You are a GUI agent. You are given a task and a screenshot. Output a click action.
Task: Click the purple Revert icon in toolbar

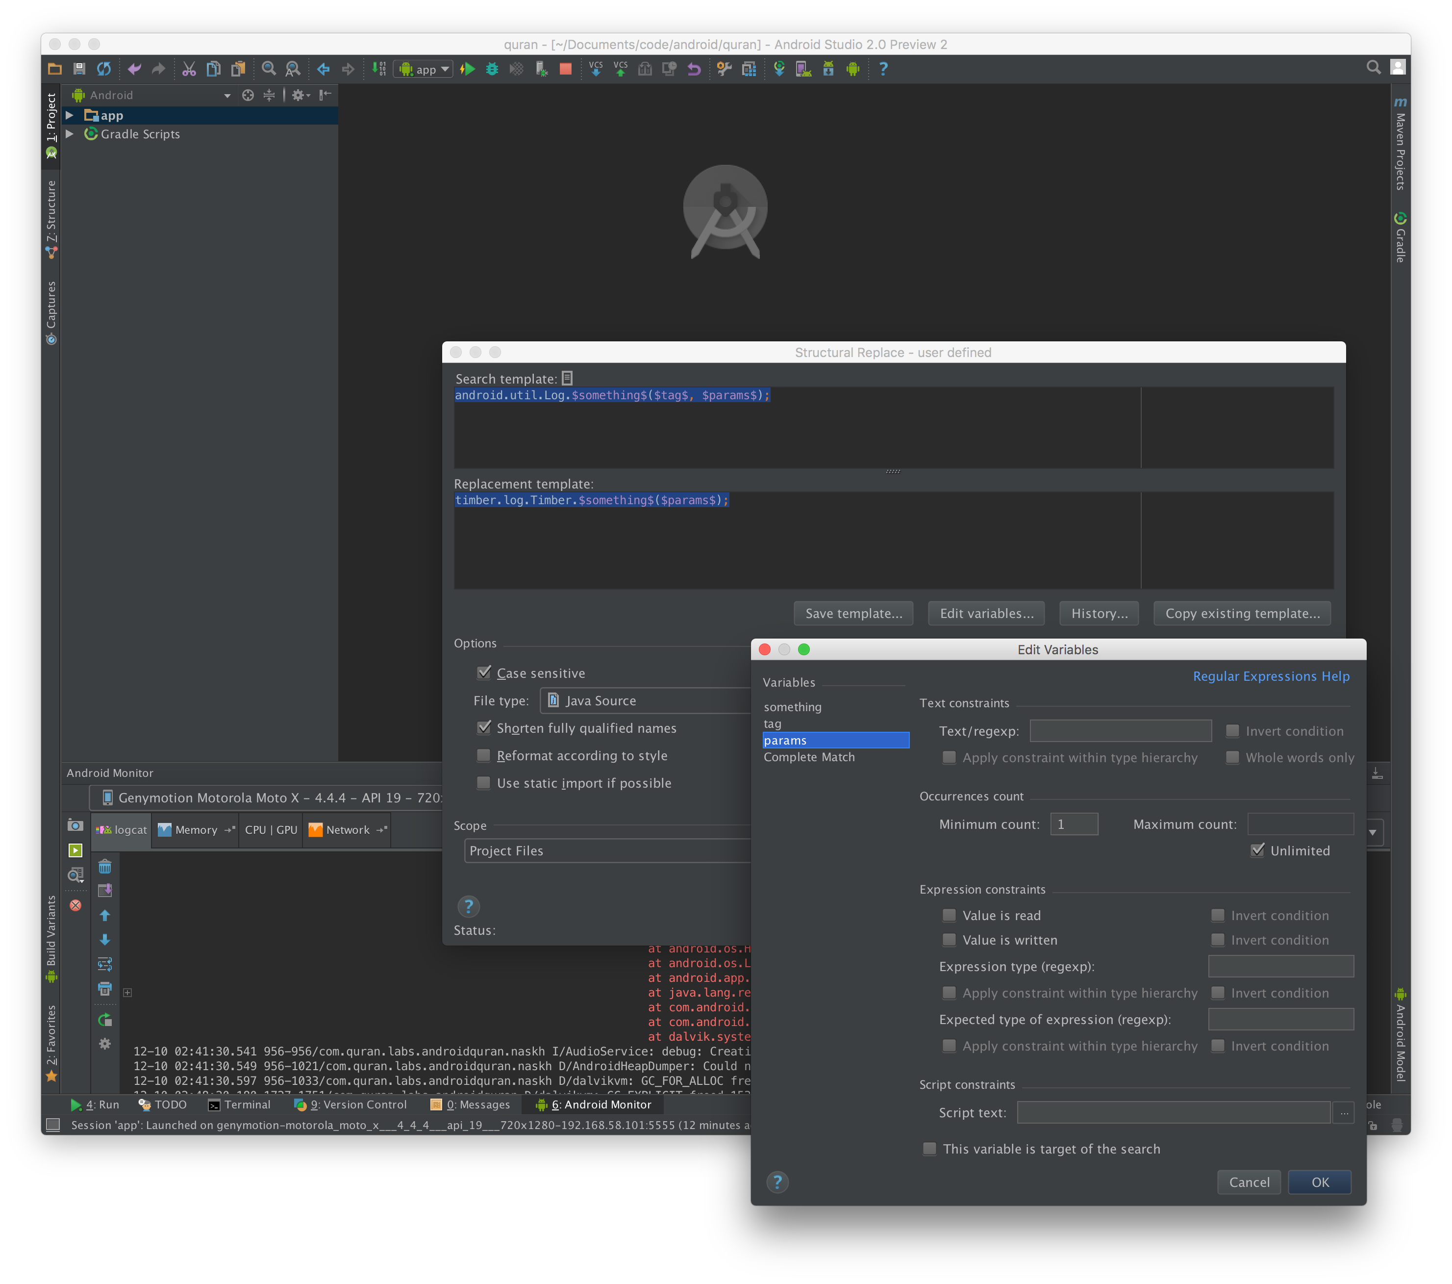694,69
